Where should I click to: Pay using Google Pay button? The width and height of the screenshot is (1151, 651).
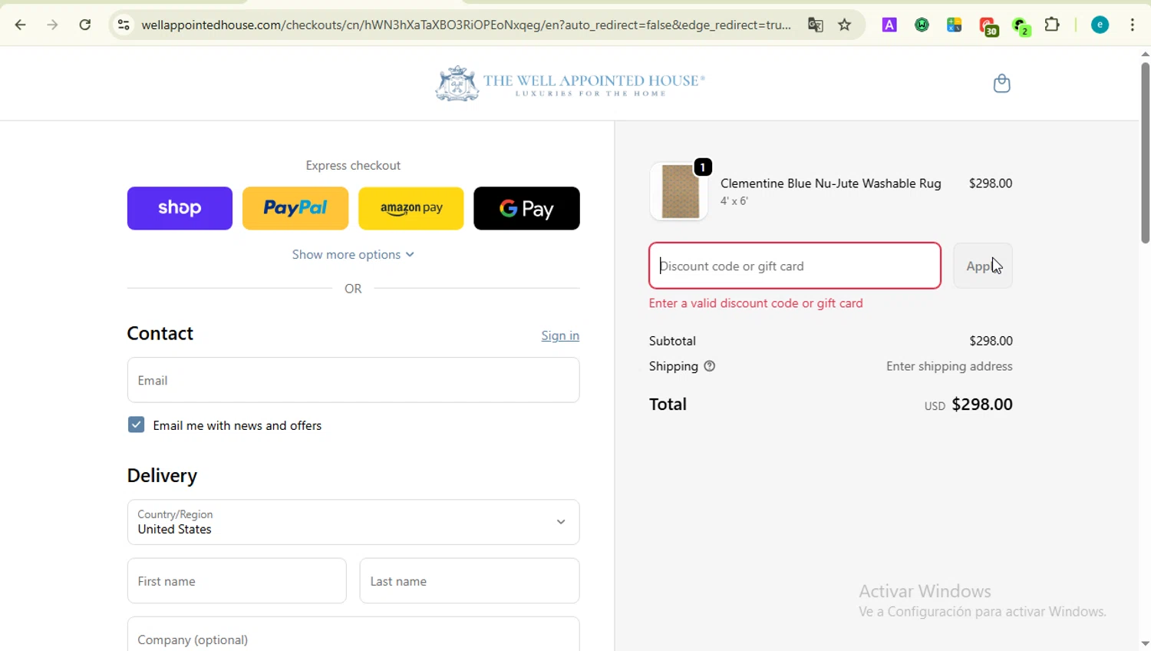click(x=526, y=208)
